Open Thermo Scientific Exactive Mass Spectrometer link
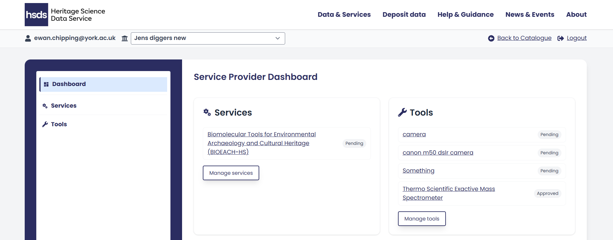The height and width of the screenshot is (240, 613). (x=449, y=193)
